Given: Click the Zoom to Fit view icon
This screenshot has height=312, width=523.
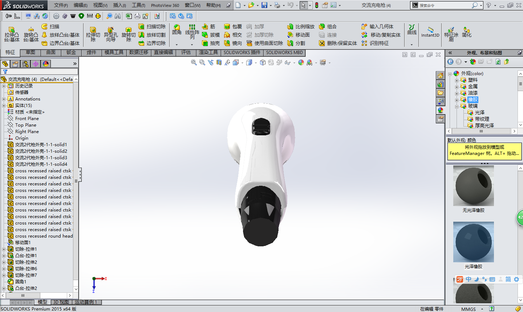Looking at the screenshot, I should tap(194, 62).
